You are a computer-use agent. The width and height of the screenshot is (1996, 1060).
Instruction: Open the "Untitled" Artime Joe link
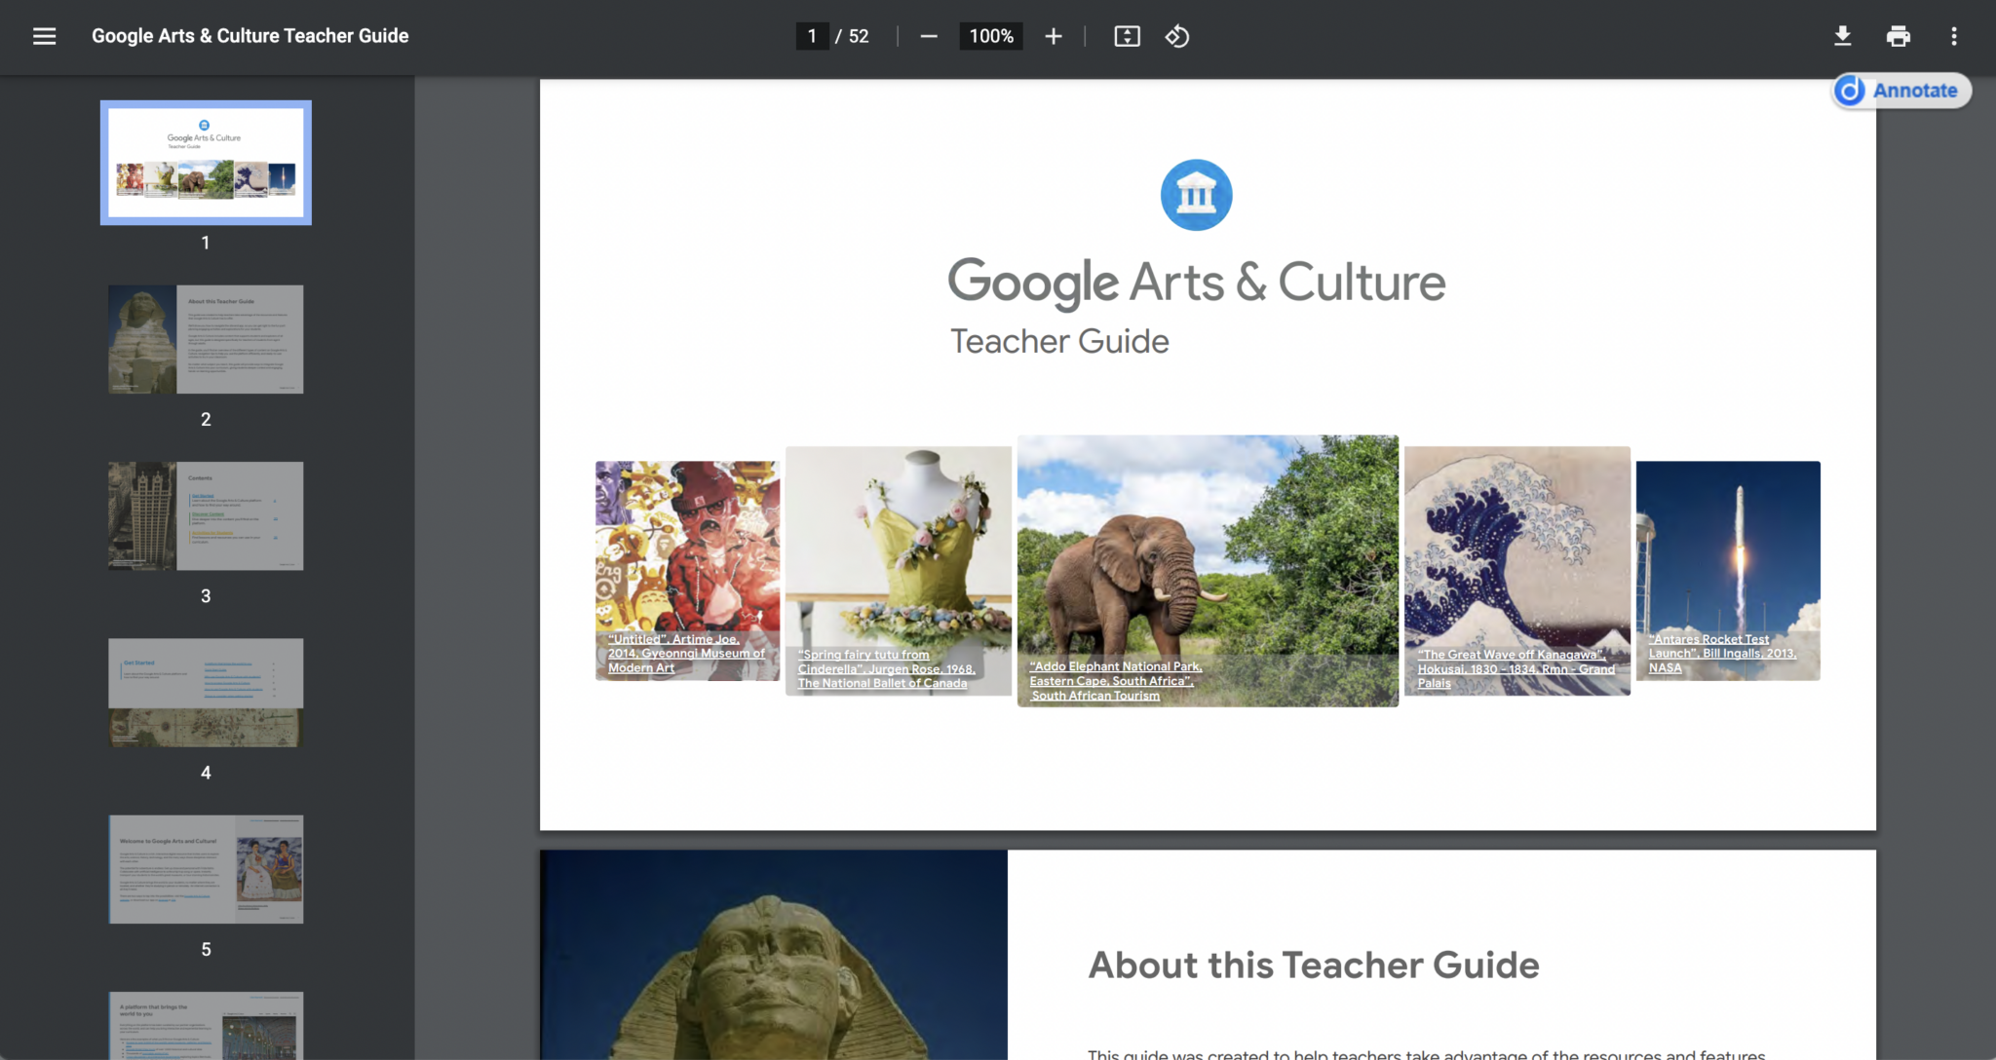[x=686, y=654]
